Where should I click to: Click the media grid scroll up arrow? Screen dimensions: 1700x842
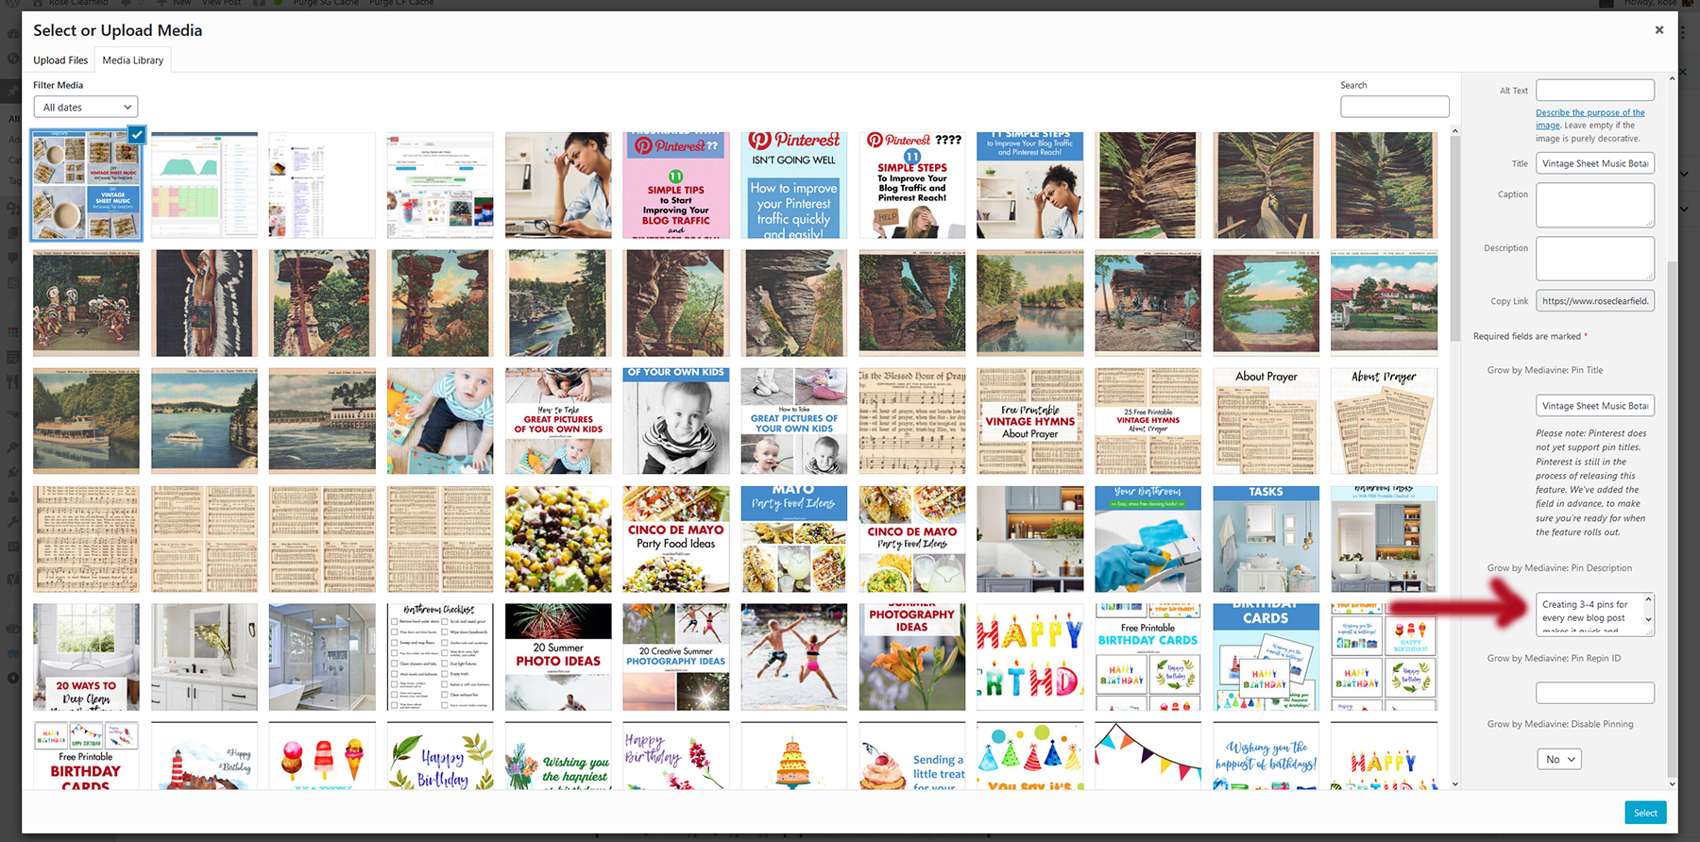[1454, 131]
